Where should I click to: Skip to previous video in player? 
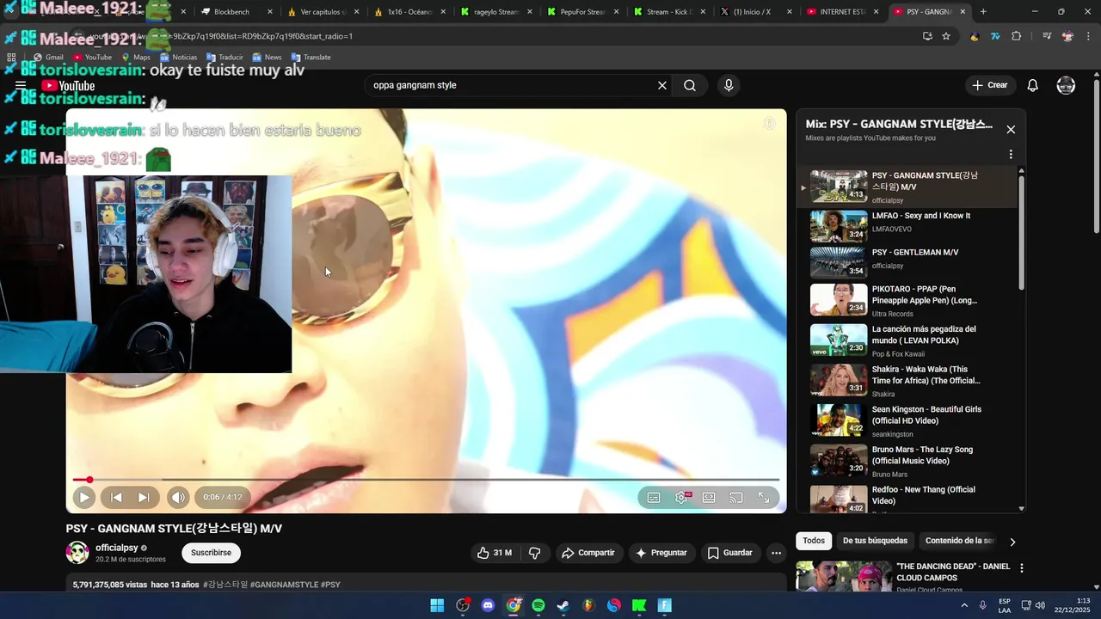pyautogui.click(x=116, y=497)
